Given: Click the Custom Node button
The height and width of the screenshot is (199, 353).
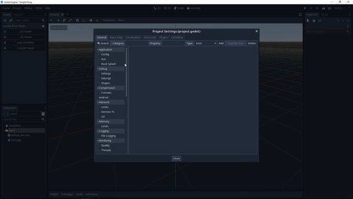Looking at the screenshot, I should click(x=25, y=48).
